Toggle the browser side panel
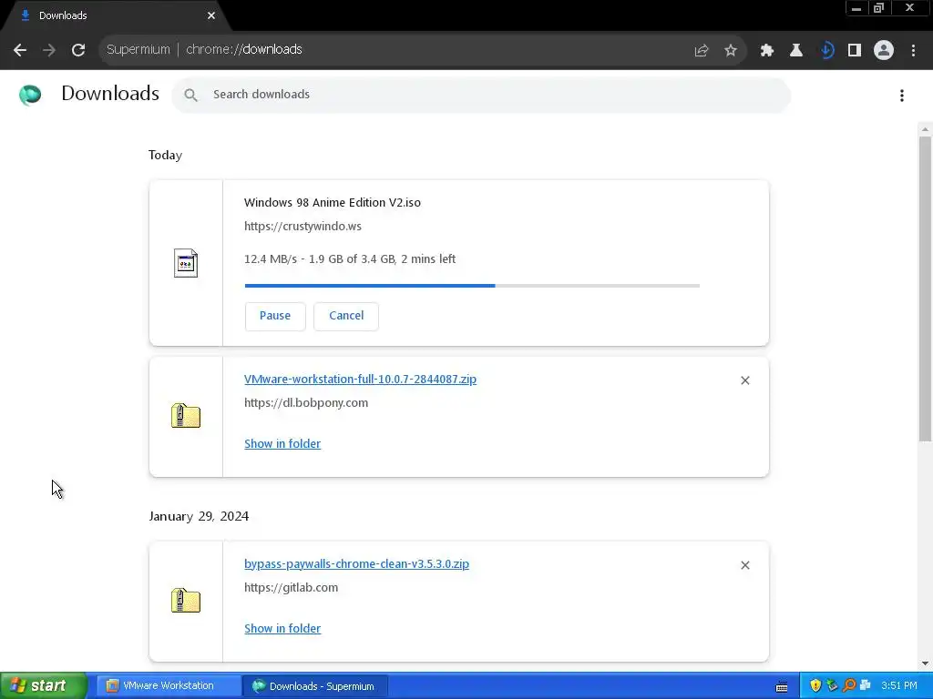The image size is (933, 699). coord(855,51)
